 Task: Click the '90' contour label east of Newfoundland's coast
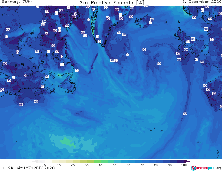pyautogui.click(x=77, y=71)
